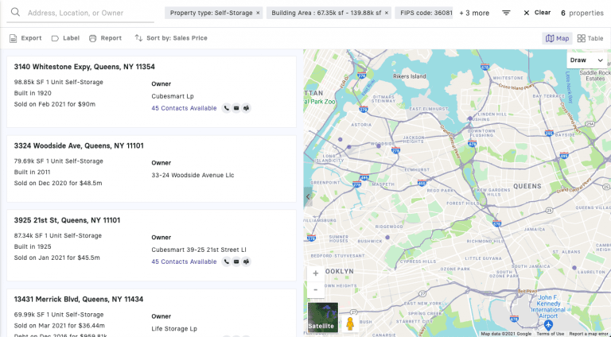Switch to Map view

pyautogui.click(x=557, y=38)
